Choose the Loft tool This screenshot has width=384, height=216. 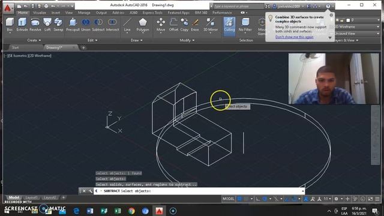47,25
